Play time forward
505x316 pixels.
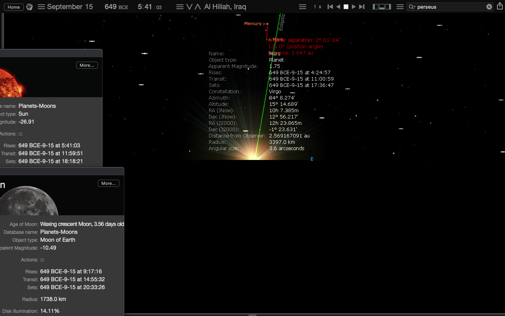pos(354,7)
